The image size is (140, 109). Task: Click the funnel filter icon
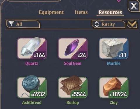click(x=11, y=24)
